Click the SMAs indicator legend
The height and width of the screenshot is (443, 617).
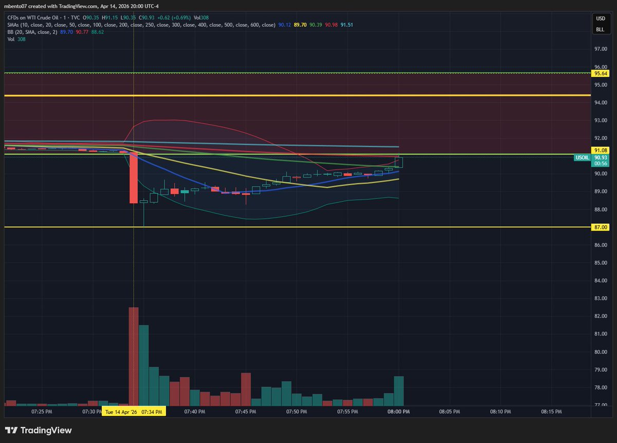coord(141,25)
